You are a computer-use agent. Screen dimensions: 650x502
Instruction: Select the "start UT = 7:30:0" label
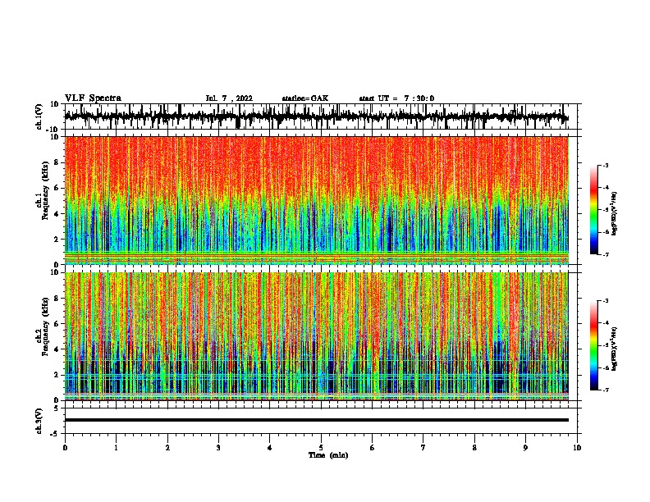point(396,98)
